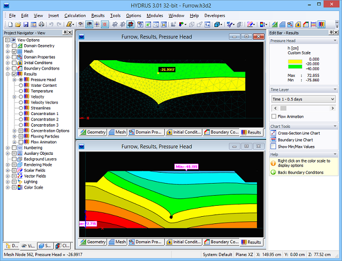Click the Boundary Conditions toolbar icon
Image resolution: width=342 pixels, height=261 pixels.
pos(306,24)
